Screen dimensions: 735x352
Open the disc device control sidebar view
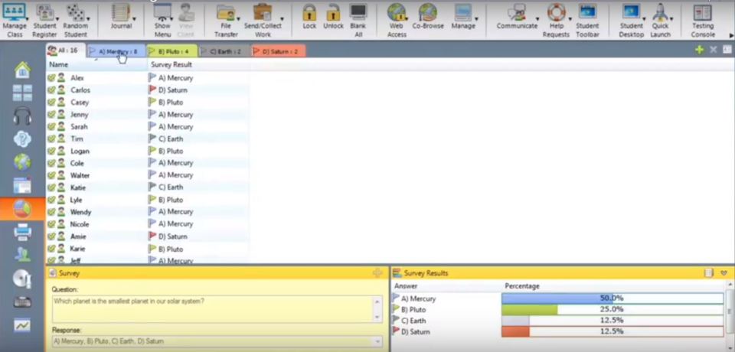[x=22, y=279]
